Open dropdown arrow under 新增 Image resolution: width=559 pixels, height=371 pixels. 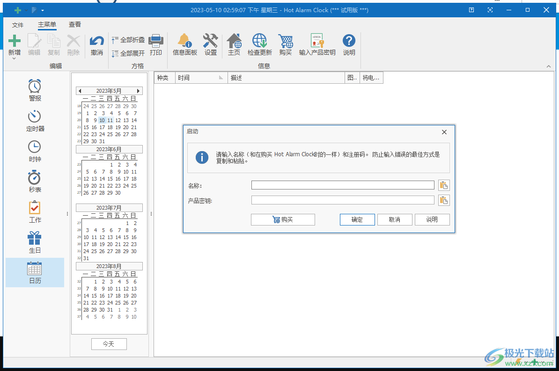pyautogui.click(x=14, y=58)
